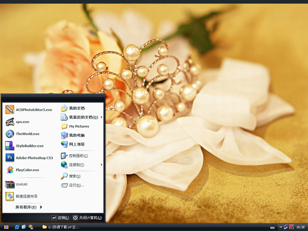Expand hidden system tray icons
Image resolution: width=308 pixels, height=231 pixels.
tap(281, 227)
